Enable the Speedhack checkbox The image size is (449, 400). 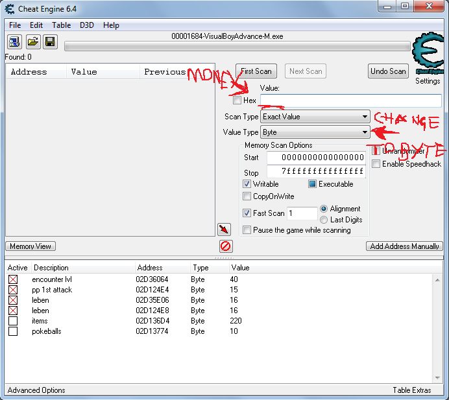(376, 164)
